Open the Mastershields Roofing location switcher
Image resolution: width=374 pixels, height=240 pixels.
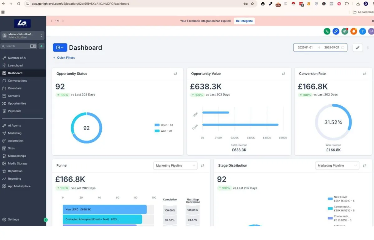click(x=22, y=35)
